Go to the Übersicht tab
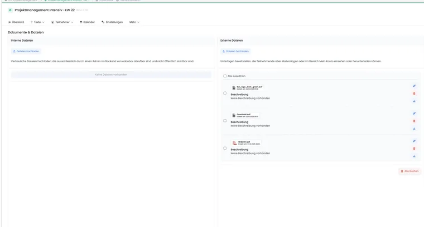Image resolution: width=424 pixels, height=227 pixels. point(16,22)
